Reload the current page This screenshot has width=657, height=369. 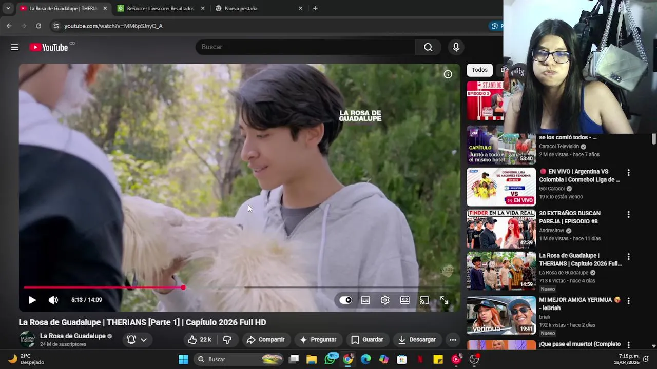(38, 26)
